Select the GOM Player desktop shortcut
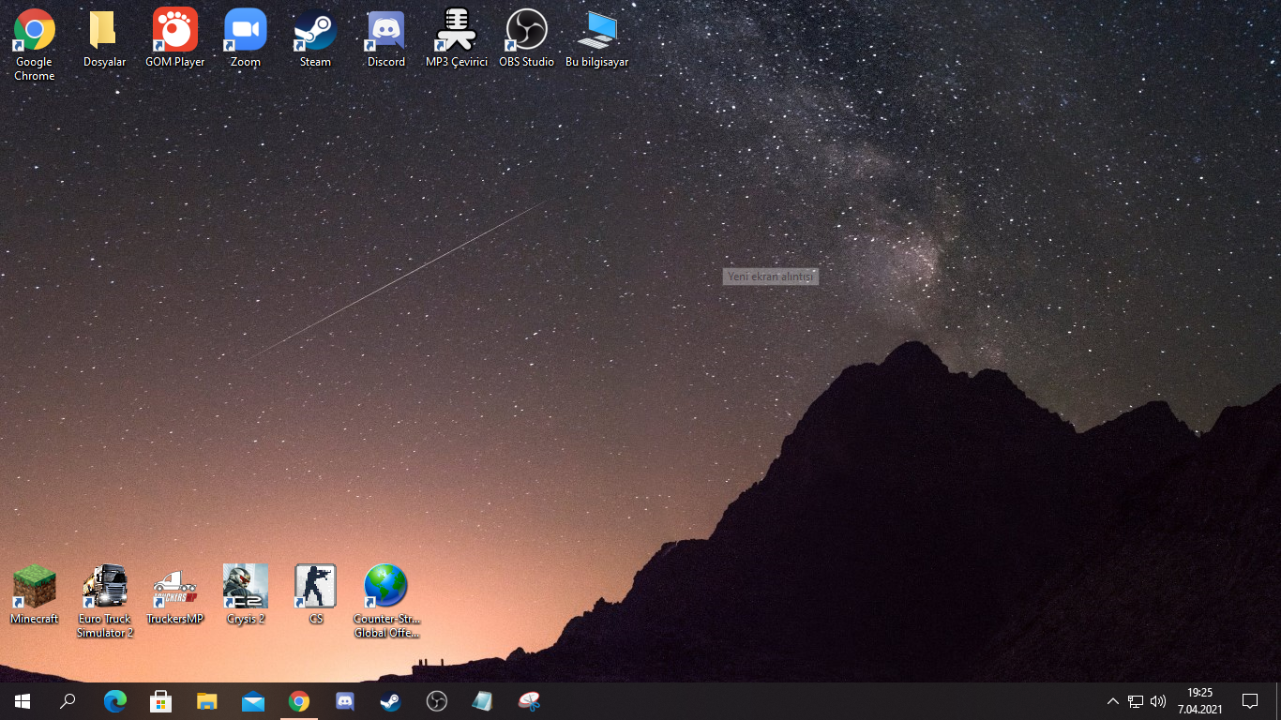Screen dimensions: 1281x720 175,37
